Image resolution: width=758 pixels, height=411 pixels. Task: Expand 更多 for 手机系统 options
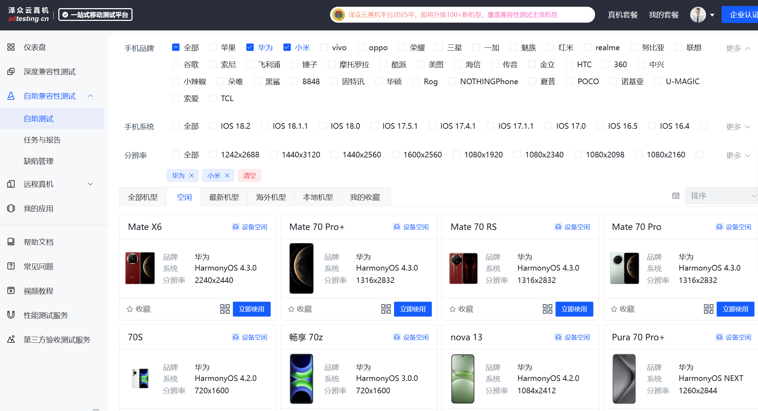pos(738,127)
